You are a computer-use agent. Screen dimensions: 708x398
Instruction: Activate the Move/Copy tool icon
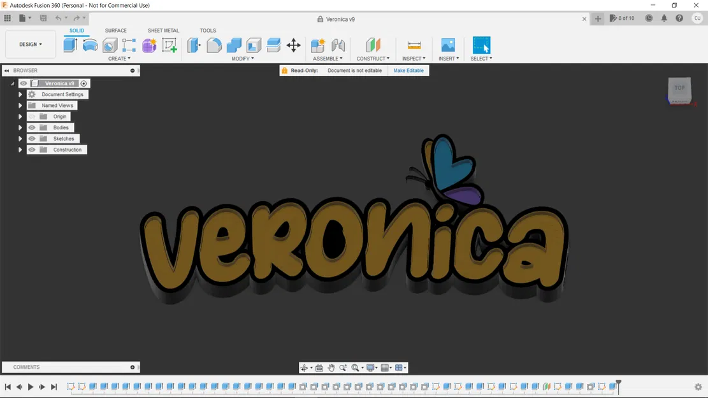point(293,45)
